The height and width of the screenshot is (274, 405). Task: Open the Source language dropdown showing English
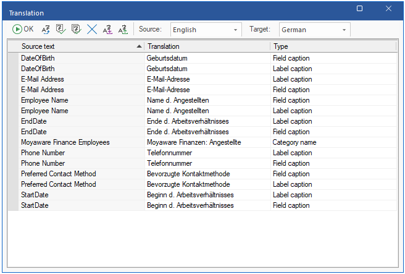(206, 30)
